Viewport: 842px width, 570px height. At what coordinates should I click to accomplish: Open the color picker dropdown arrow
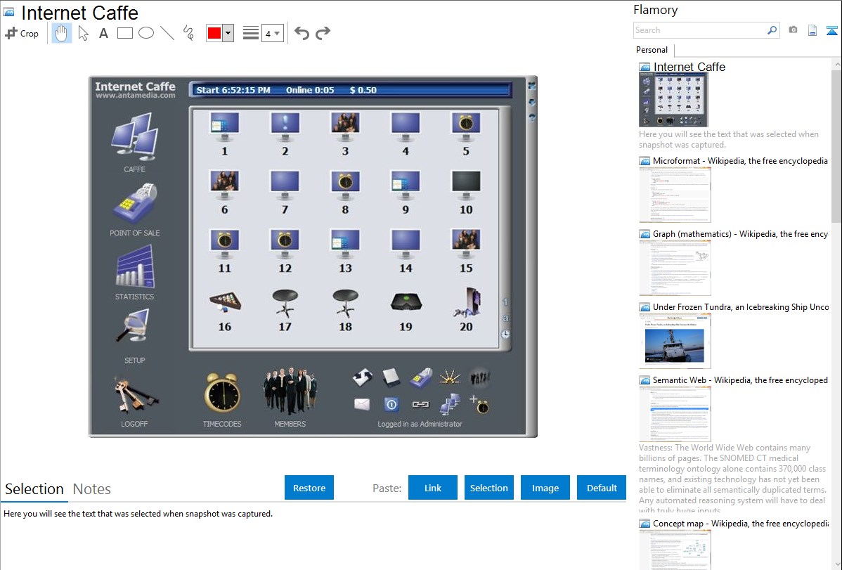point(228,33)
